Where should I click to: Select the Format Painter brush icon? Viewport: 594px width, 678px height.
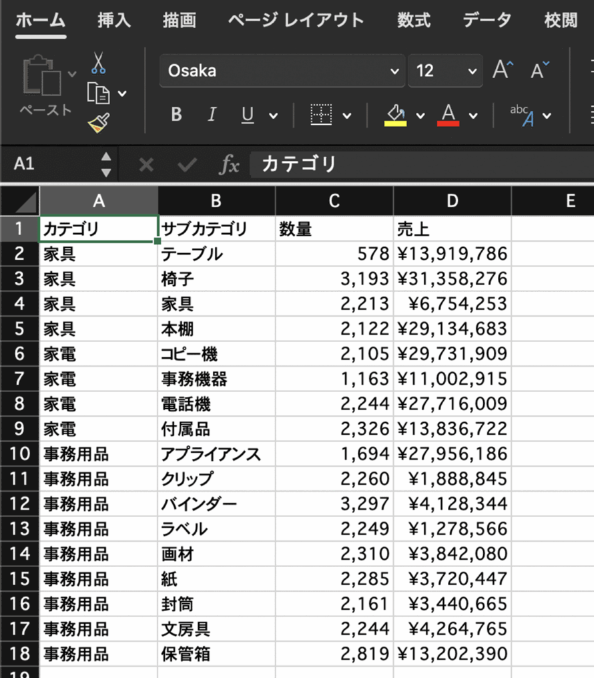[99, 123]
